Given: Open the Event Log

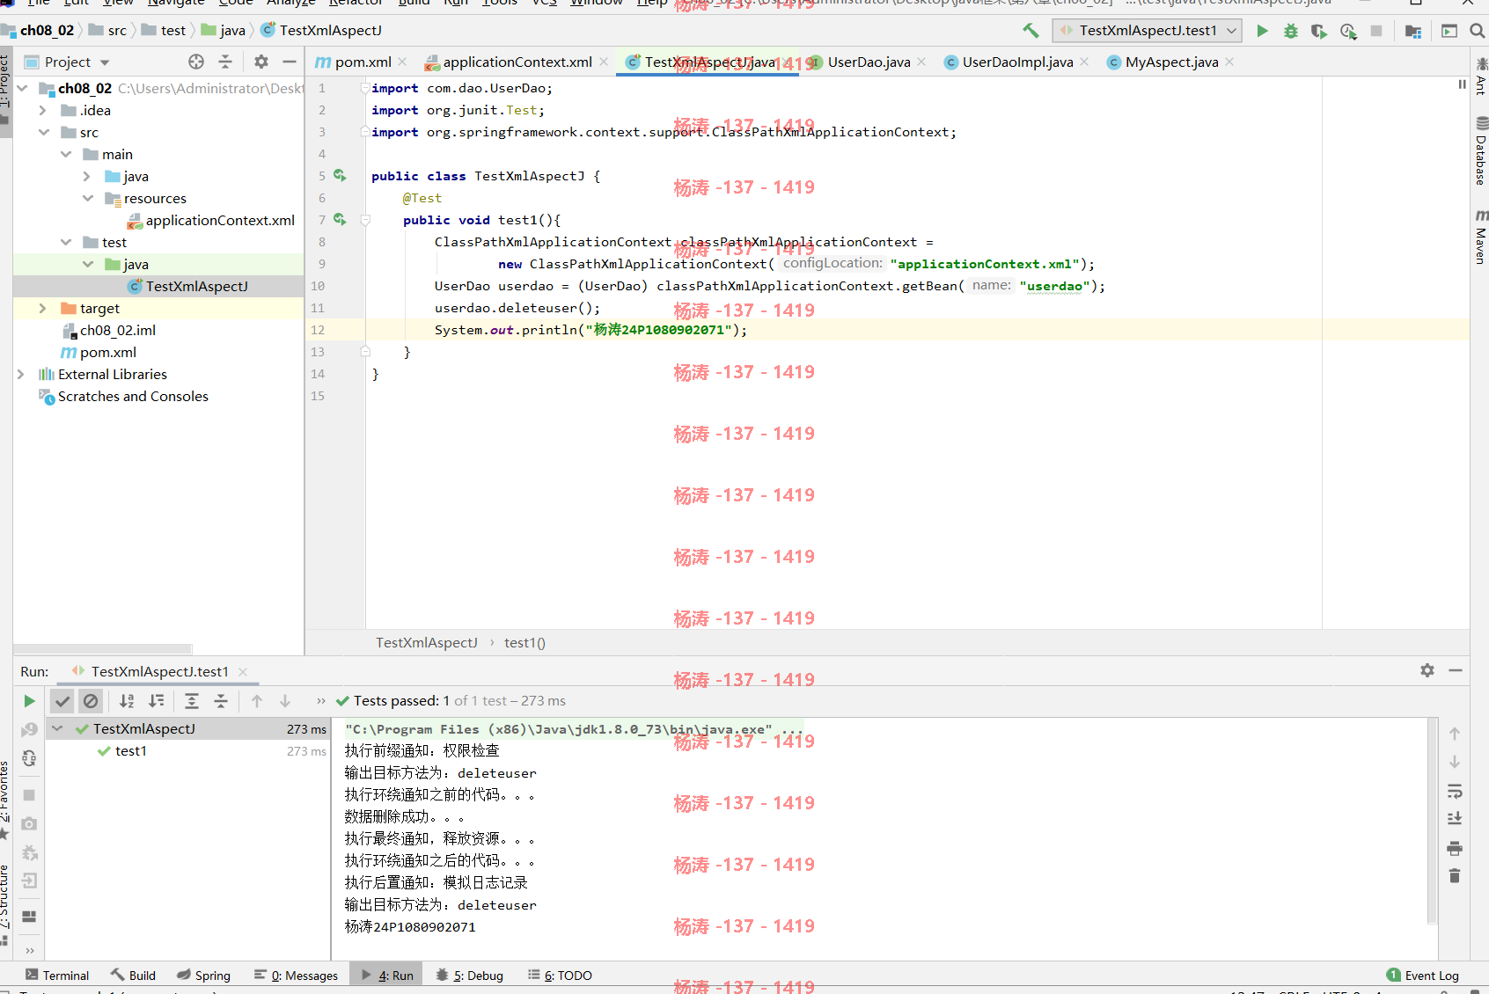Looking at the screenshot, I should click(x=1423, y=975).
